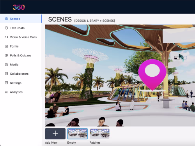
Task: Open the Analytics section
Action: coord(21,92)
